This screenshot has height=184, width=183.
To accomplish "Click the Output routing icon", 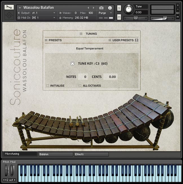I will click(19, 13).
